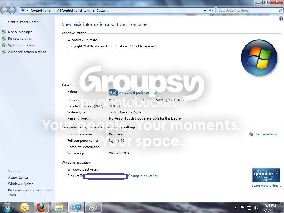Click the 3.4 rating badge
Viewport: 284px width, 213px height.
[x=113, y=93]
